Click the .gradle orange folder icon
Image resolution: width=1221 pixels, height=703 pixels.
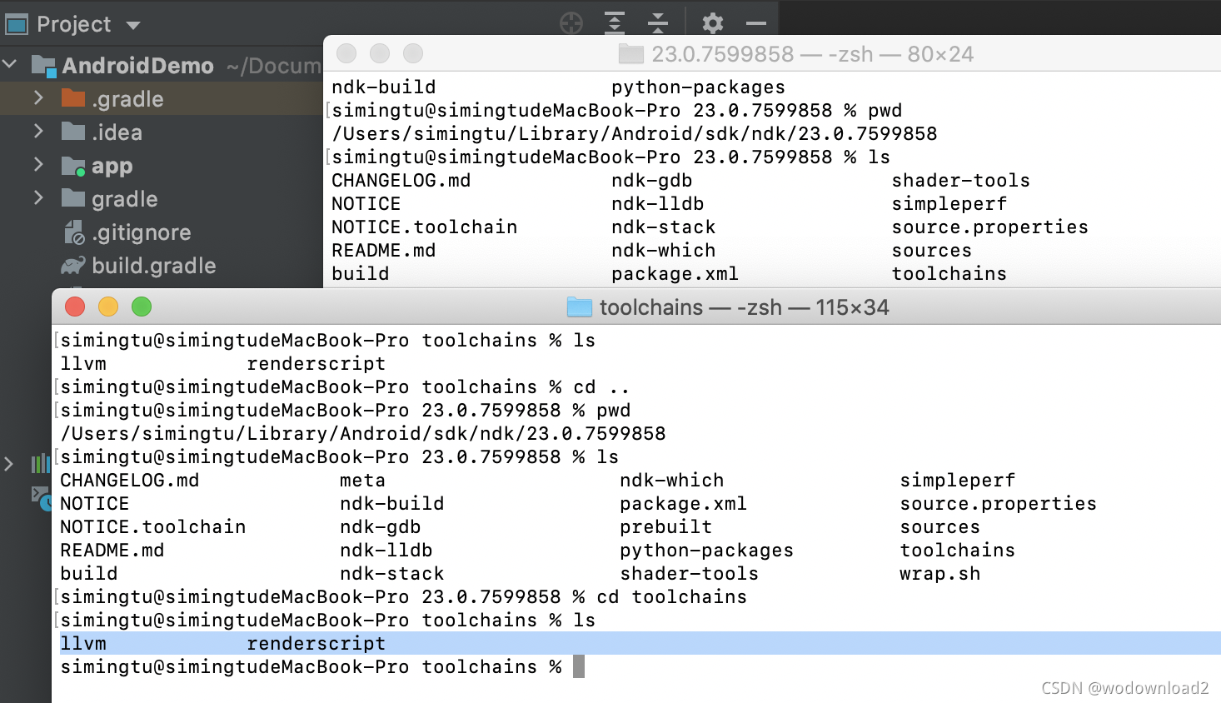[x=73, y=98]
